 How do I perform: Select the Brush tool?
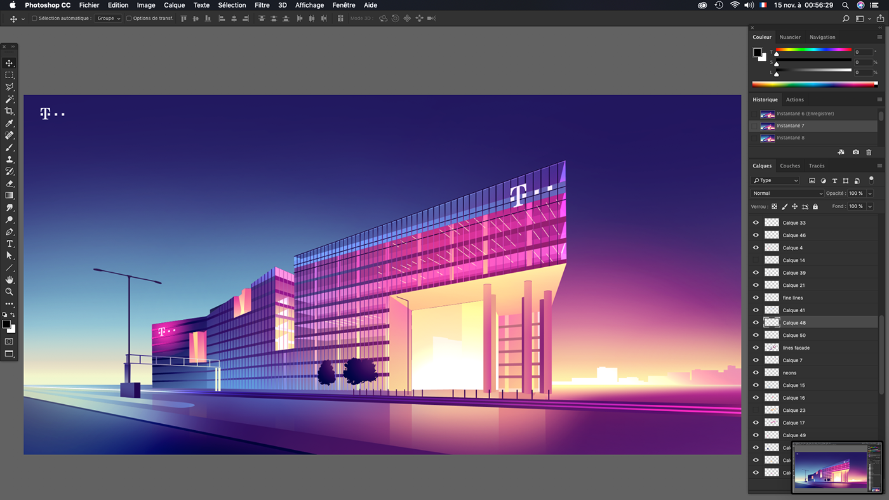coord(10,148)
